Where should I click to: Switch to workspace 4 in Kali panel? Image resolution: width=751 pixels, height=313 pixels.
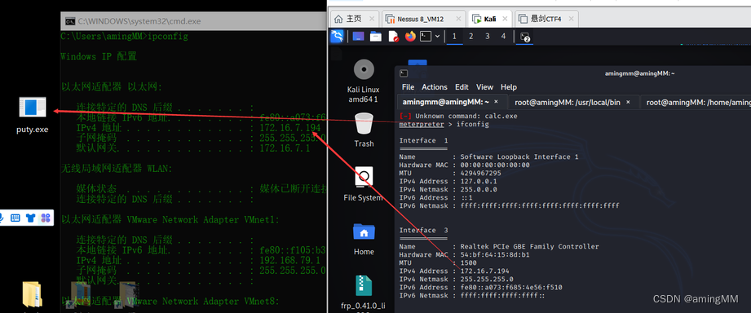tap(503, 37)
